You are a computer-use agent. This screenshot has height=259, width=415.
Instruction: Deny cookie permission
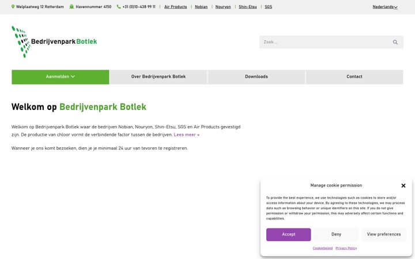click(336, 234)
